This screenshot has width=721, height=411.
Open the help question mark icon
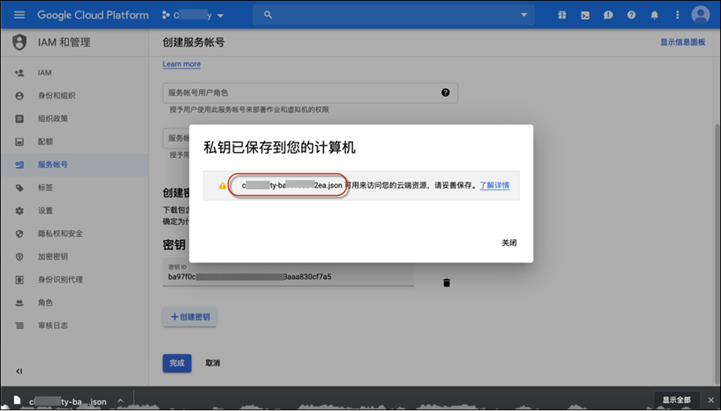tap(632, 15)
